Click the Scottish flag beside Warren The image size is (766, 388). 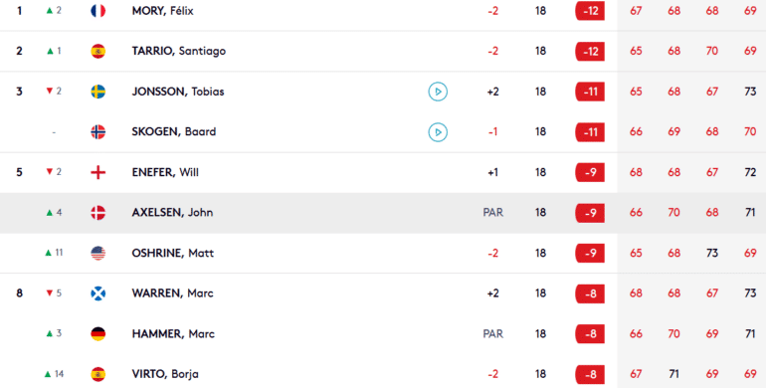pyautogui.click(x=98, y=293)
